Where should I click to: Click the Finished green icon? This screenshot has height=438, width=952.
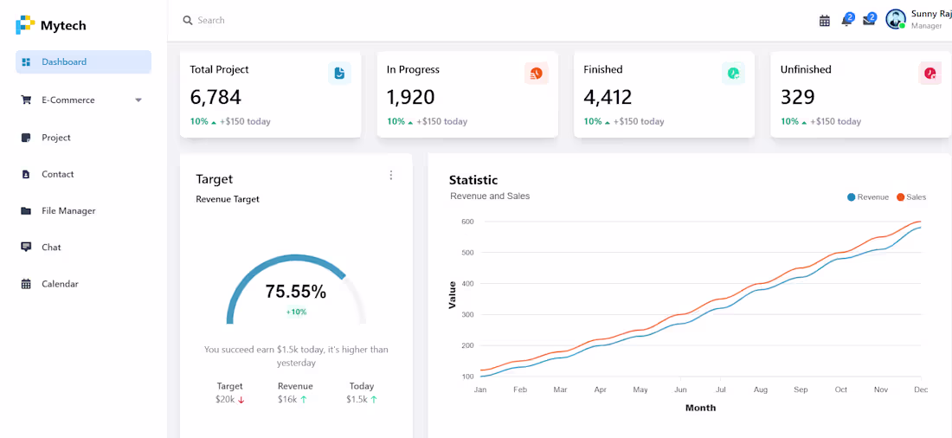coord(733,74)
